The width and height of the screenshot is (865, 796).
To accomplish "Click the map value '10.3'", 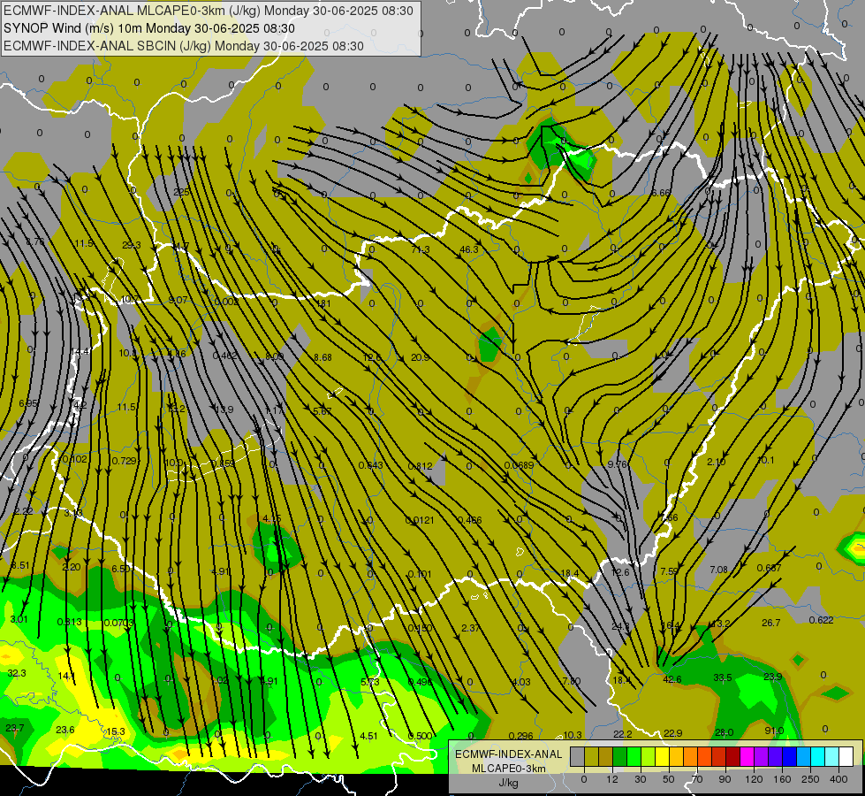I will click(x=572, y=735).
